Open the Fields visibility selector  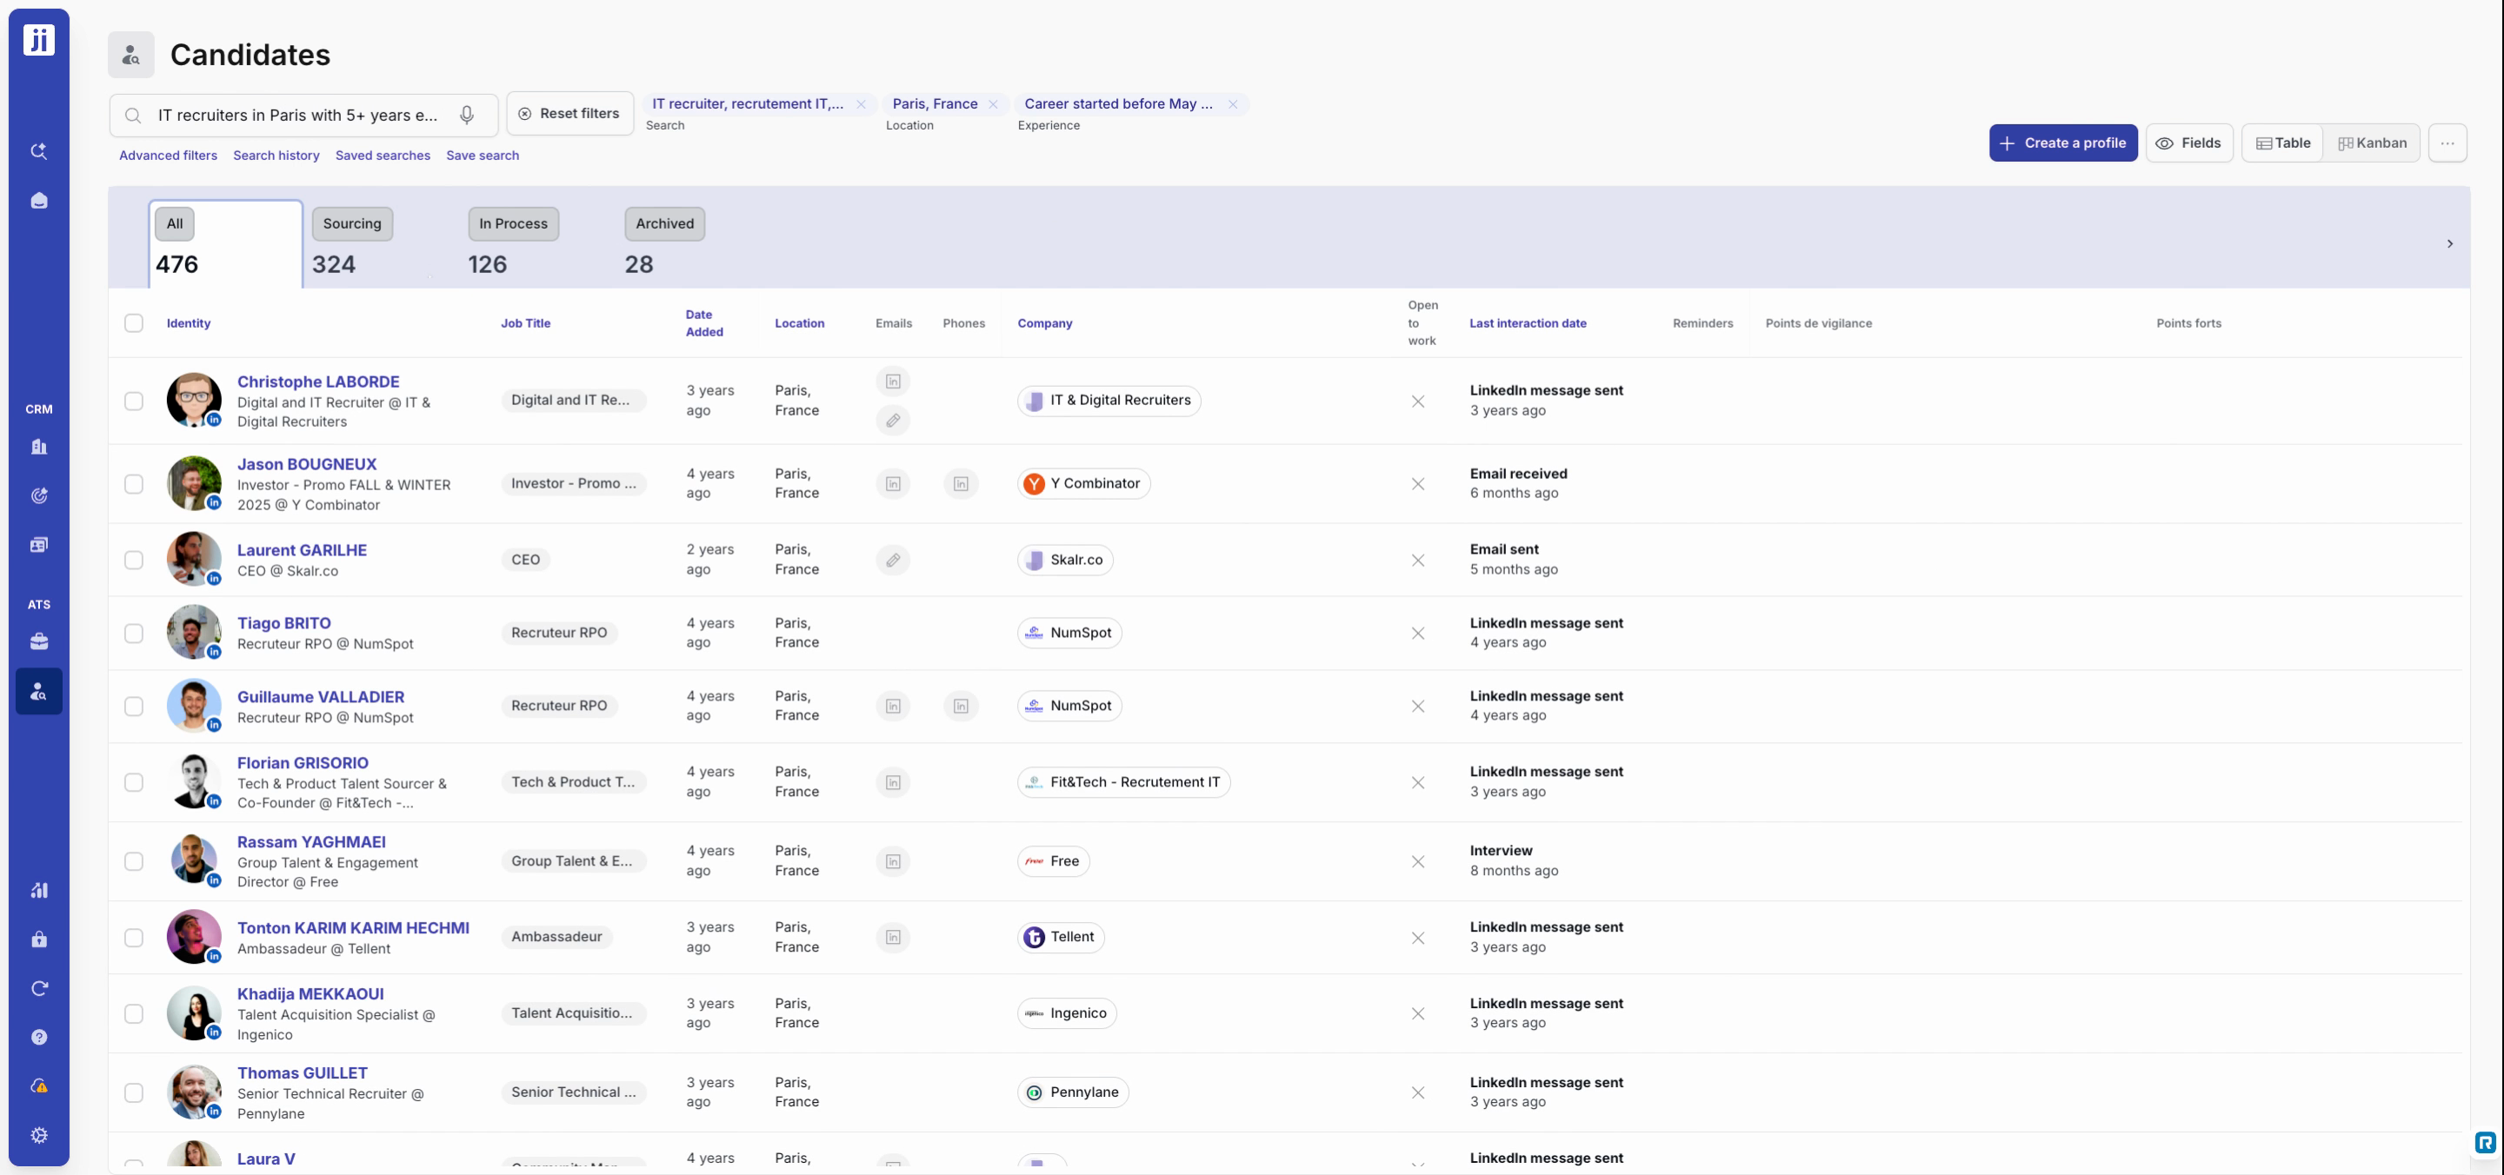click(x=2189, y=143)
